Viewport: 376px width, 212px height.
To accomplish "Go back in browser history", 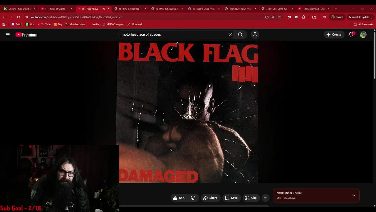I will click(x=4, y=17).
